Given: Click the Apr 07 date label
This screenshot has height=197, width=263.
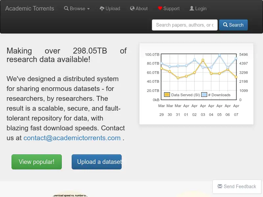Looking at the screenshot, I should click(x=236, y=110).
